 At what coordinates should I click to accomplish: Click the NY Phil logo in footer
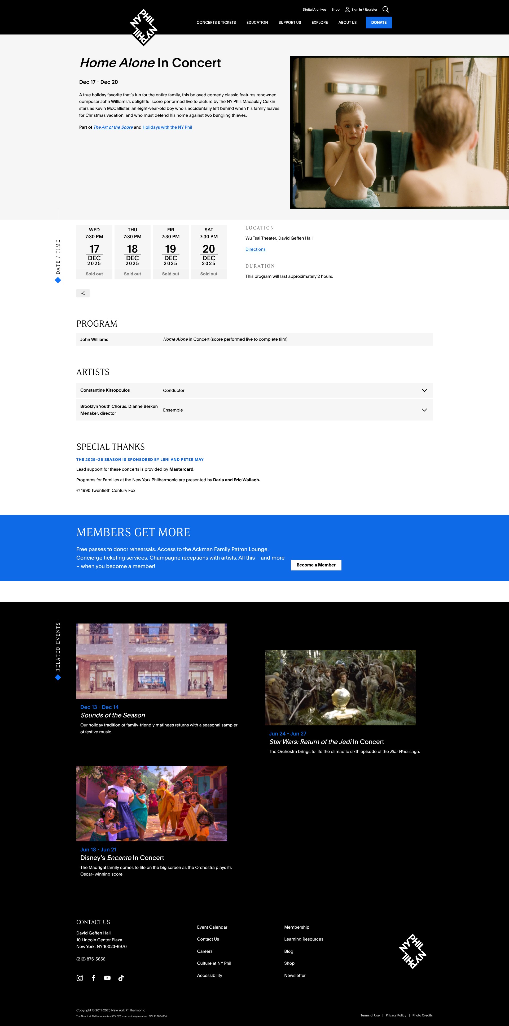pos(413,951)
